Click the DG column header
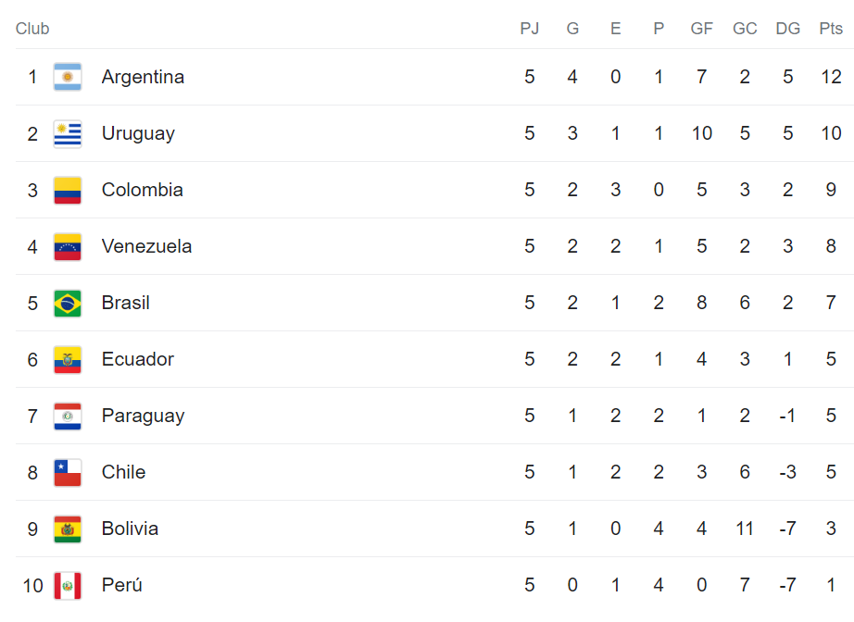This screenshot has height=622, width=854. [x=787, y=29]
